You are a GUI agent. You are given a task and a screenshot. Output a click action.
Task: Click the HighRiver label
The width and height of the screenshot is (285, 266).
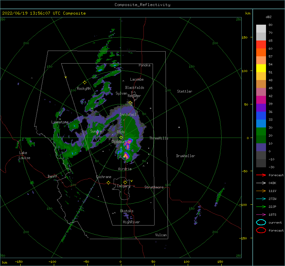tap(131, 222)
